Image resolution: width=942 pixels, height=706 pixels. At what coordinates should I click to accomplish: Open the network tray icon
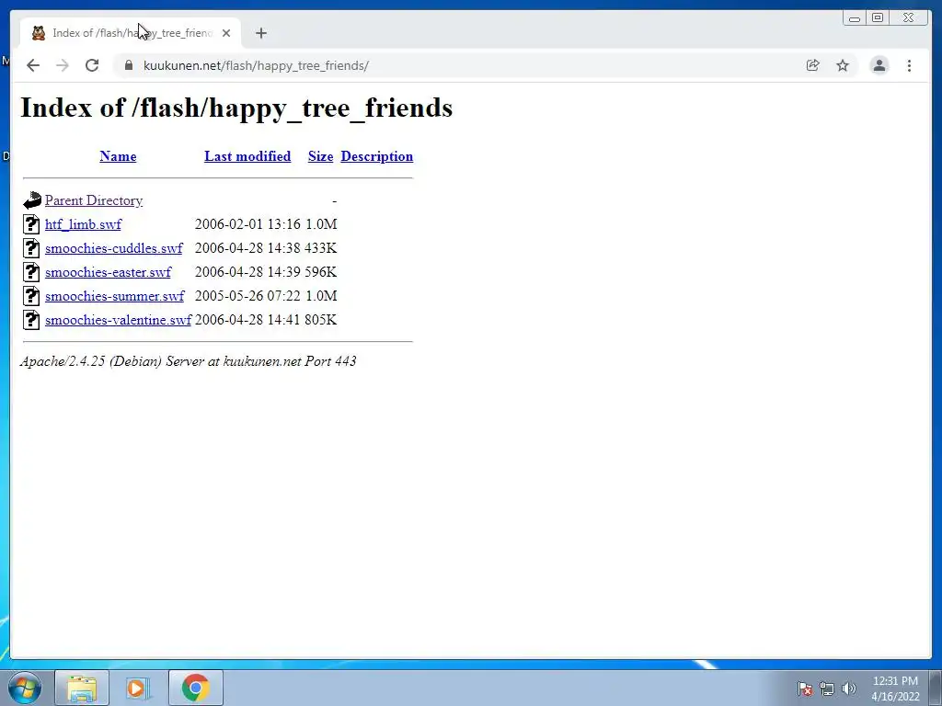point(827,689)
